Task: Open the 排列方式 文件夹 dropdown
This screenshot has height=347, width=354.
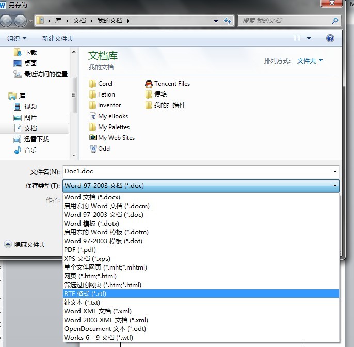Action: (x=310, y=61)
